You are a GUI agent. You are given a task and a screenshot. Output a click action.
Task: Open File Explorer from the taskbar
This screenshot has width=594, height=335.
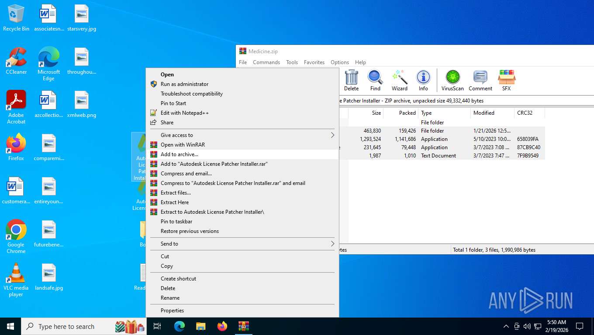(x=201, y=326)
